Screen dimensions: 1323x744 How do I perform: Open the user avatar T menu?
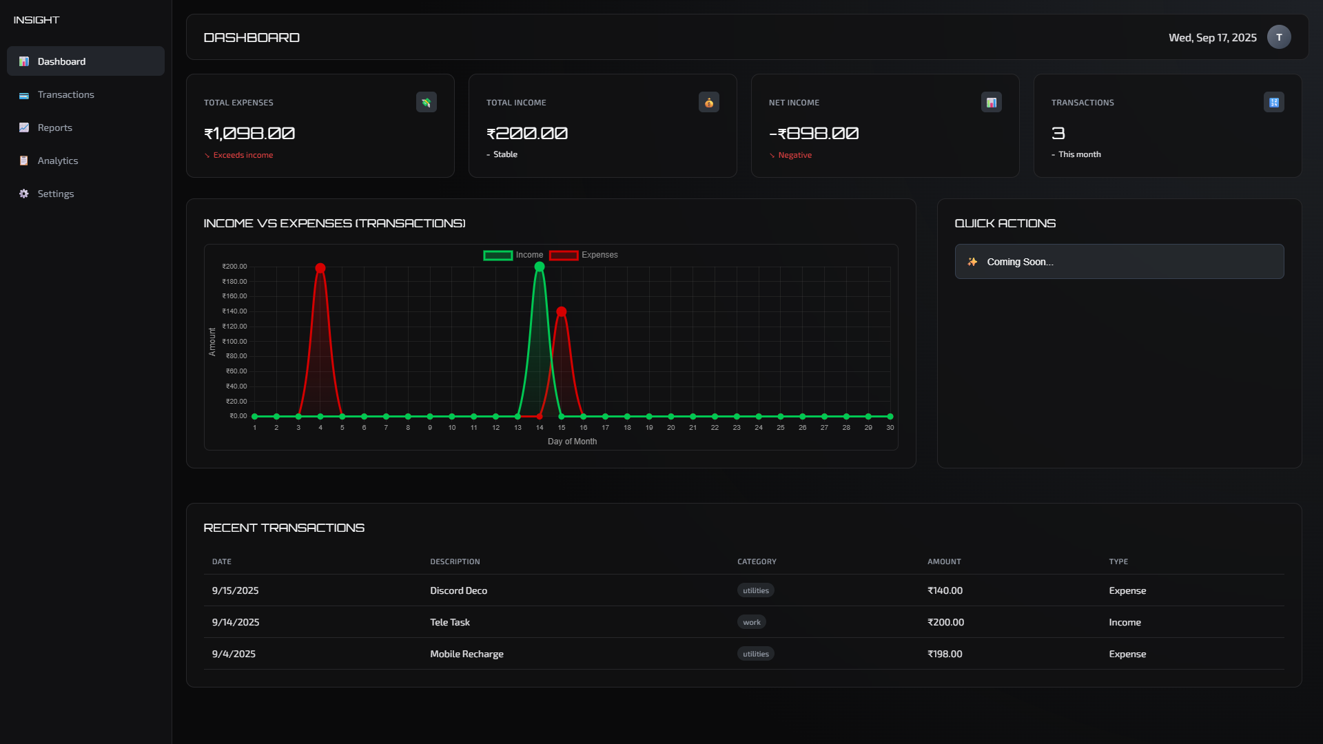[x=1279, y=37]
